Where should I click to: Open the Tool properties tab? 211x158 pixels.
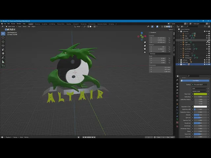pyautogui.click(x=177, y=80)
